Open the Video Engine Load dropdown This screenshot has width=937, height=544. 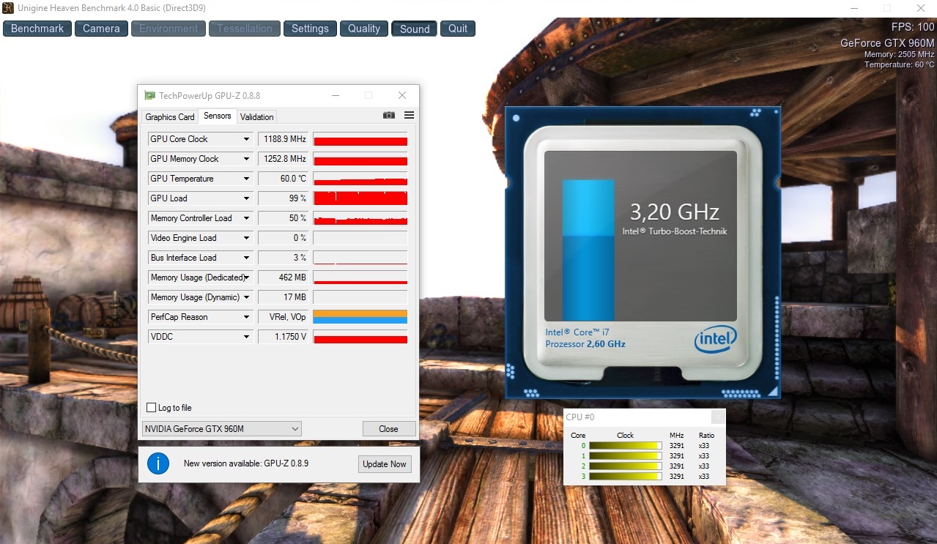point(246,238)
